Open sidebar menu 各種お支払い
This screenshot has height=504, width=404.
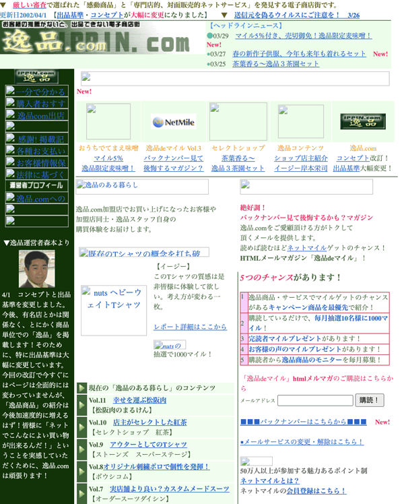click(x=37, y=151)
